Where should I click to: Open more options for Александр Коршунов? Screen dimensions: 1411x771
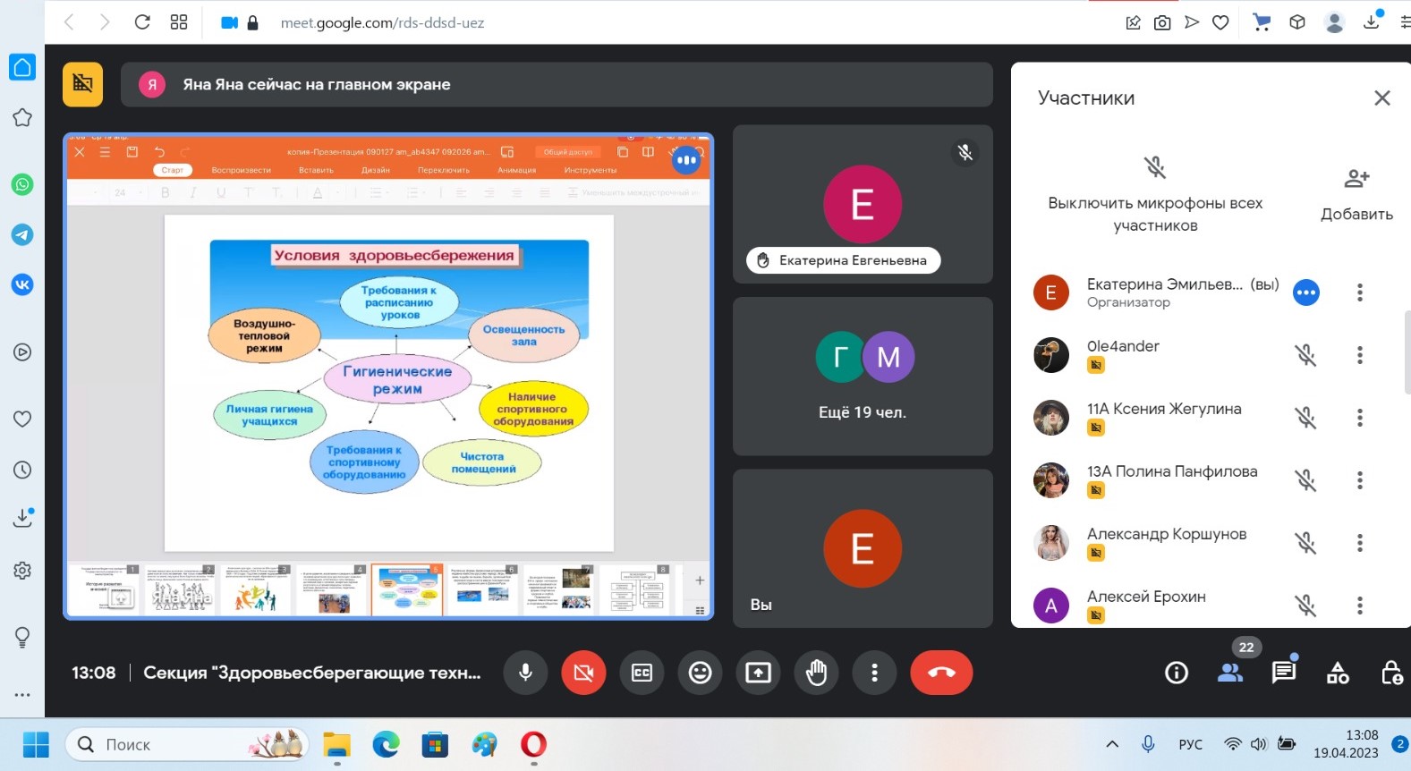(1360, 543)
